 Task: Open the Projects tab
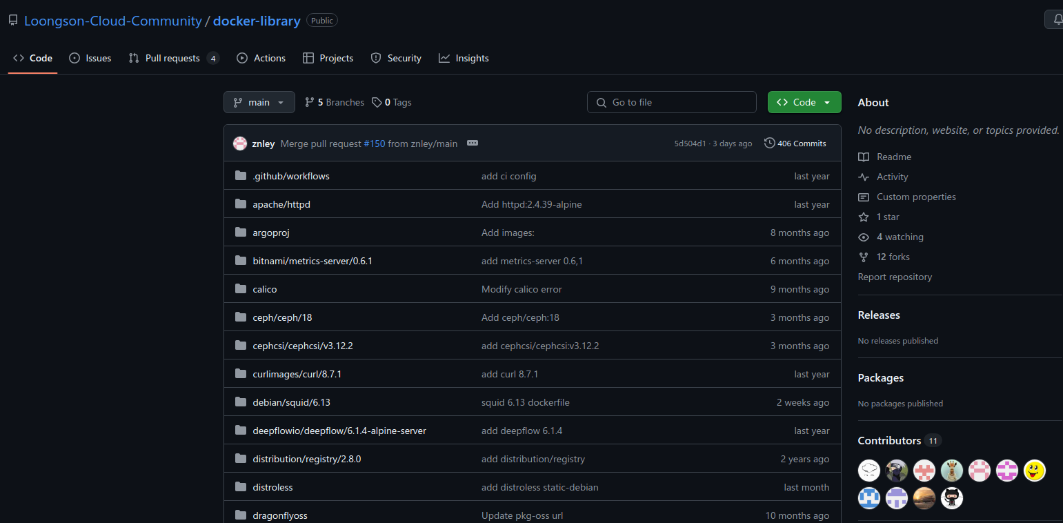(x=328, y=58)
